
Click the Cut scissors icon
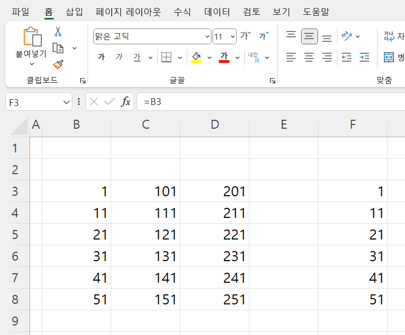tap(58, 31)
